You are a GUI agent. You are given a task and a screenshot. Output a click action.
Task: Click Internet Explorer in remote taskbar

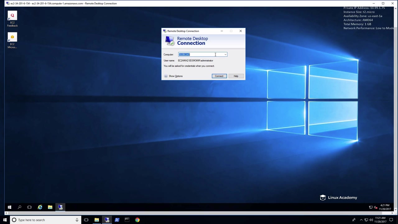click(40, 207)
